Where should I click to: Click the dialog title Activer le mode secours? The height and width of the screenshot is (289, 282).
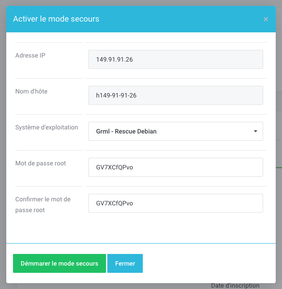point(56,19)
